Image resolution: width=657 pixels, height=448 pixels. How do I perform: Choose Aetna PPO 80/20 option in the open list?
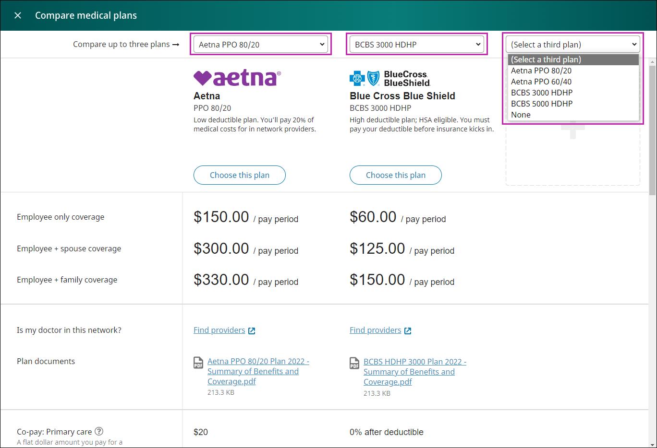click(541, 71)
